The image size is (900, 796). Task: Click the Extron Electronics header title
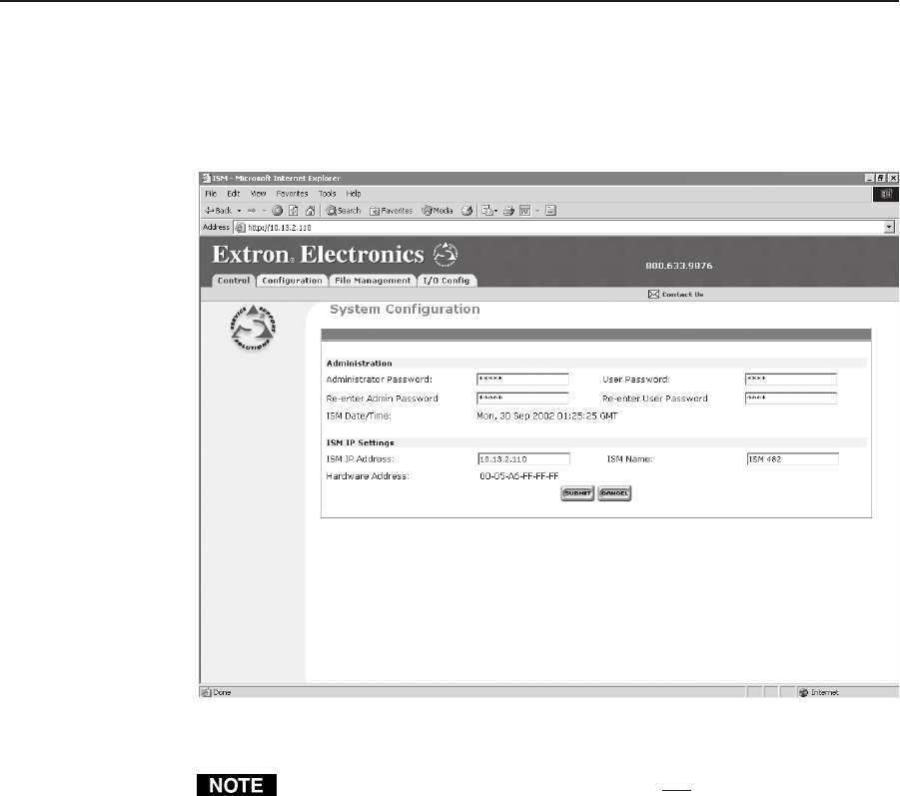pyautogui.click(x=318, y=255)
